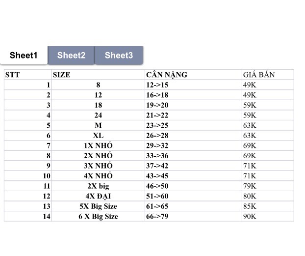Select the 5X Big Size cell
This screenshot has height=256, width=305.
(x=98, y=206)
